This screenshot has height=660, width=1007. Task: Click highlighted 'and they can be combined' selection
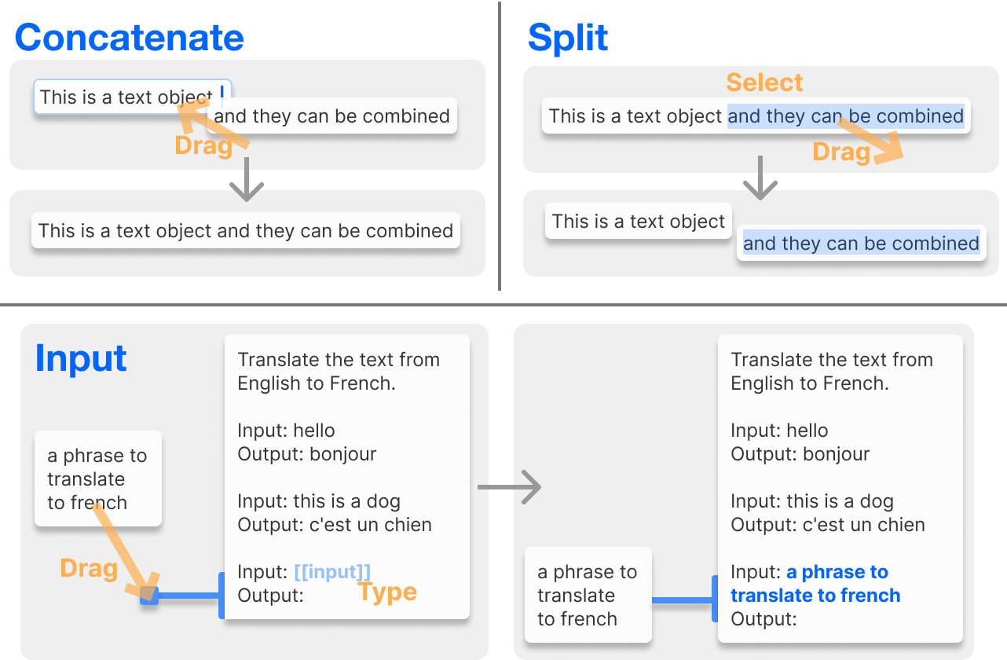[845, 116]
